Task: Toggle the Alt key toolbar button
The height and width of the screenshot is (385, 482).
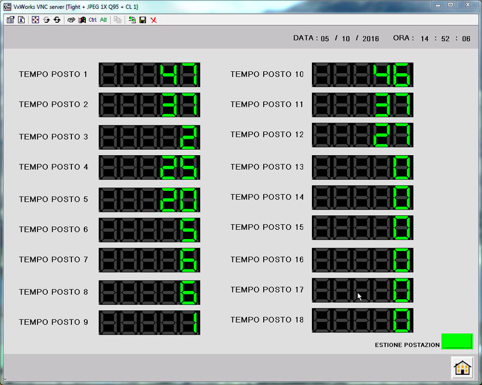Action: (103, 20)
